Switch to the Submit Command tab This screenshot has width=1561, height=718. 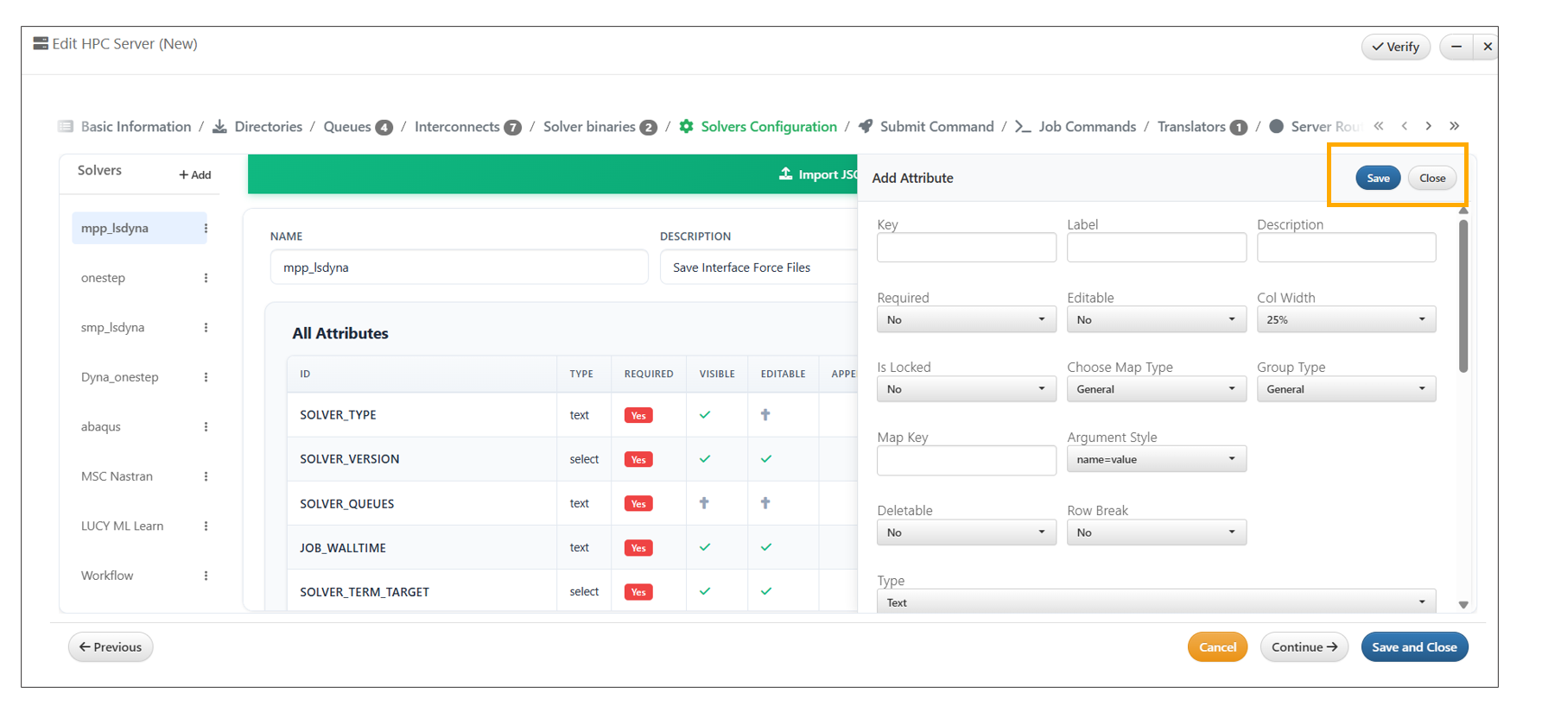[x=936, y=127]
